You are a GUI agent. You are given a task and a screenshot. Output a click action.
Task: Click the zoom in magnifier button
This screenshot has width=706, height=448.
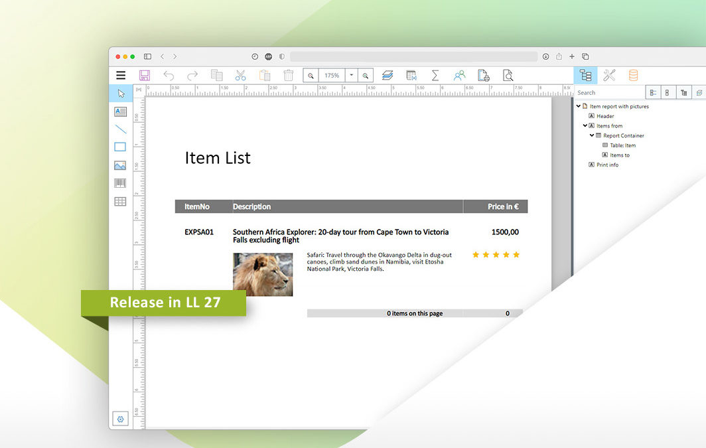click(x=366, y=76)
